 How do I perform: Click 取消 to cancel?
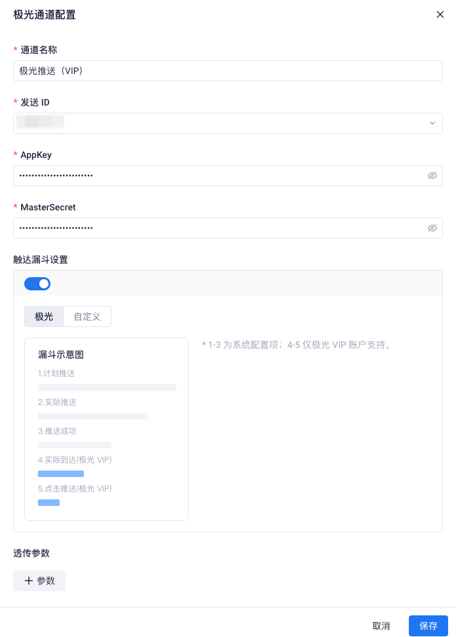[381, 626]
